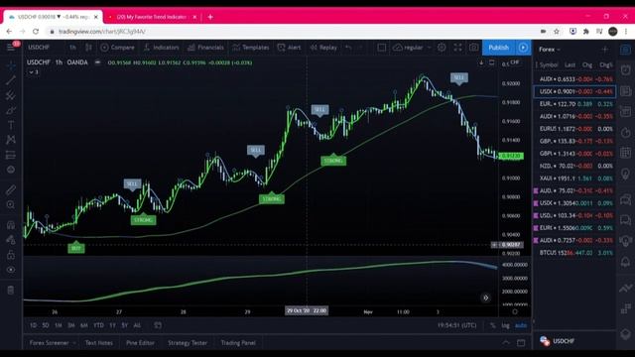Open the 1h interval selector

click(x=72, y=48)
